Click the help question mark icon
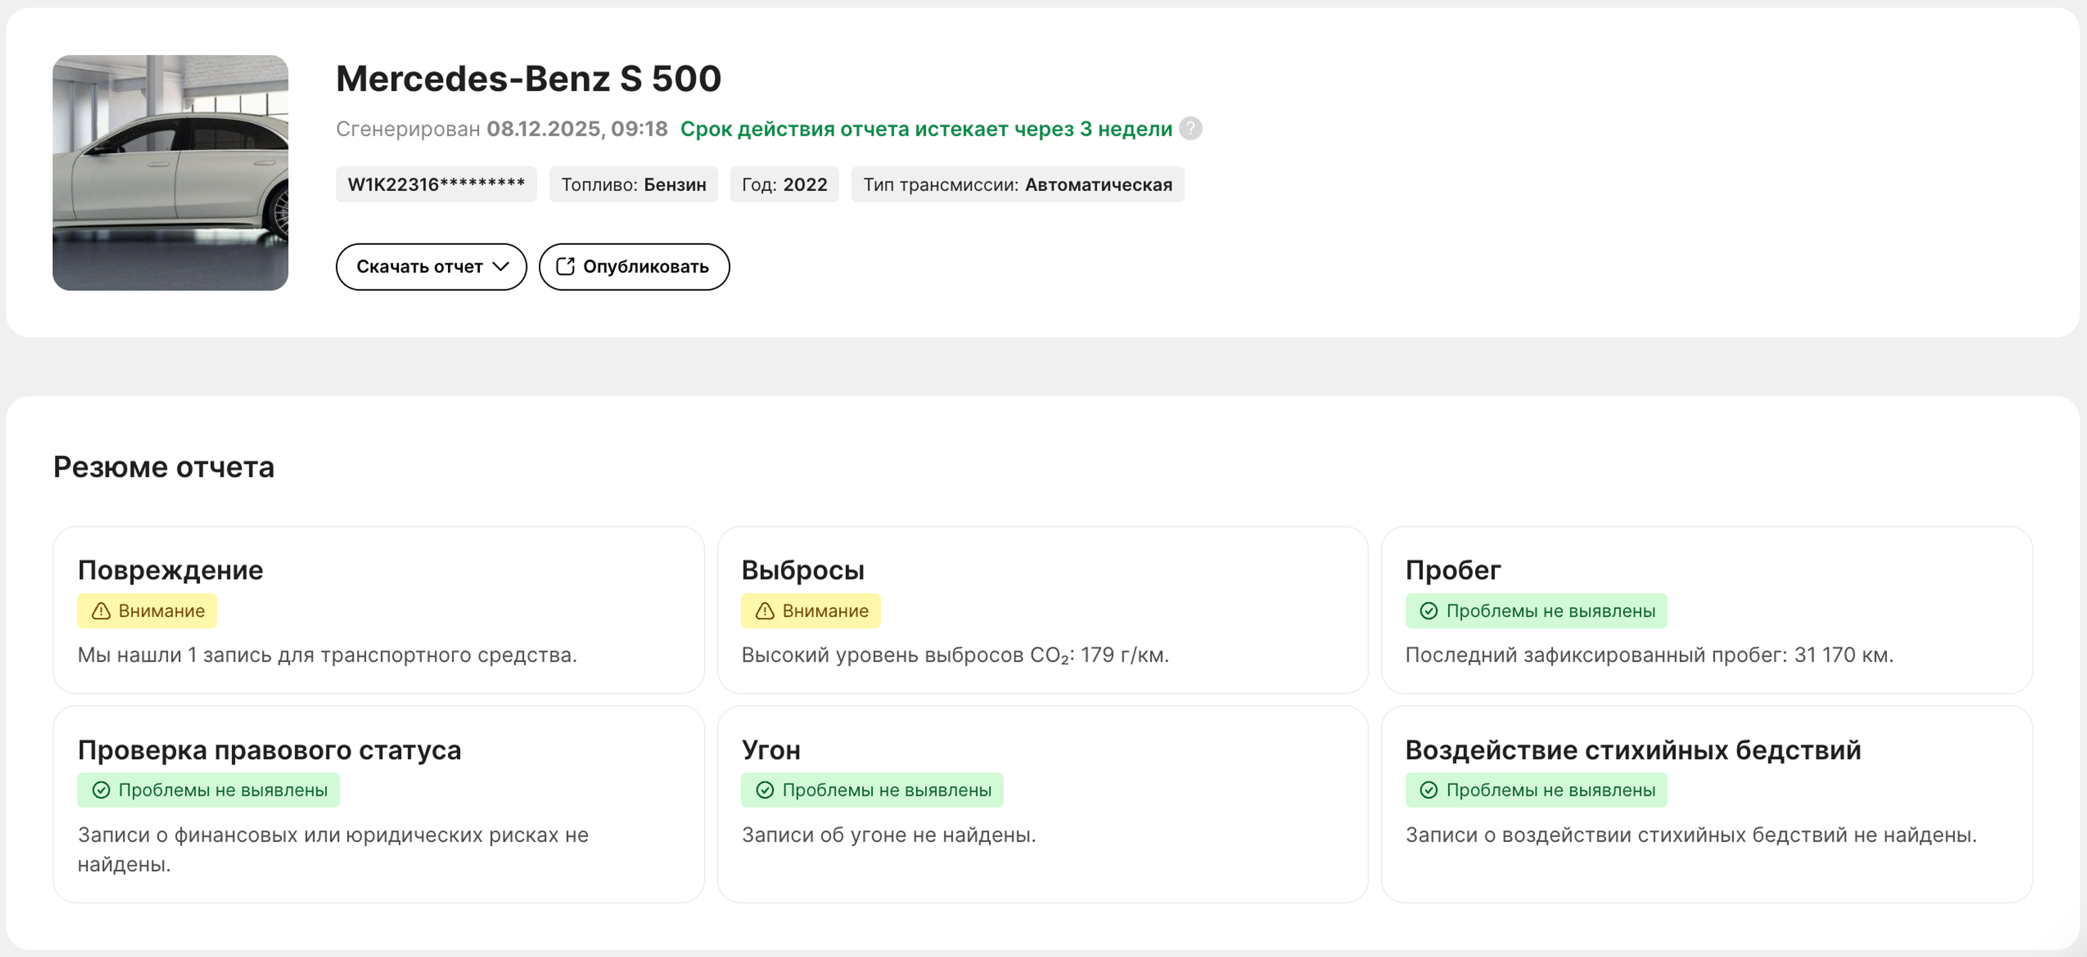Viewport: 2087px width, 957px height. (1190, 129)
